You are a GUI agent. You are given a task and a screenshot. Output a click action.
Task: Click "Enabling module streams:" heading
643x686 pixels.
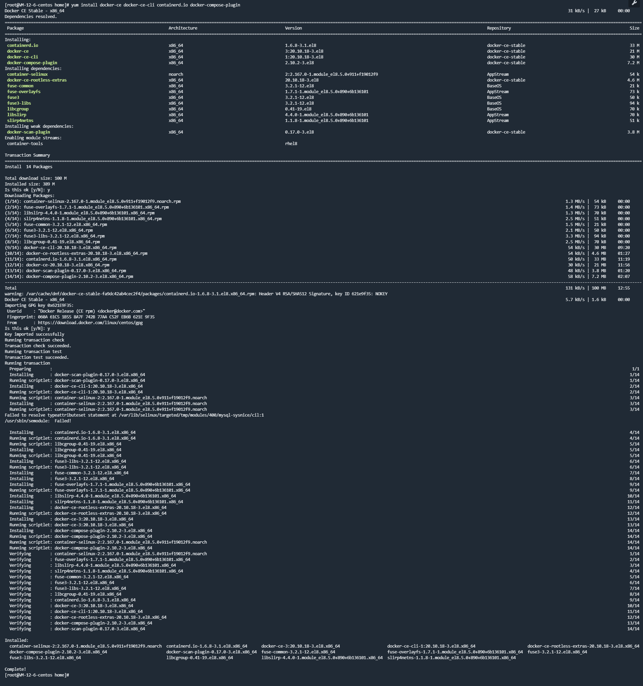point(33,138)
